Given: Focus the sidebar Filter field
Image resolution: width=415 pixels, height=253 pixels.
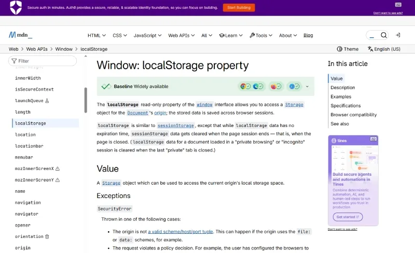Looking at the screenshot, I should pyautogui.click(x=43, y=61).
